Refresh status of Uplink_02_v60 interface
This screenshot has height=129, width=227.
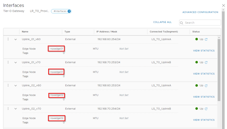click(206, 86)
